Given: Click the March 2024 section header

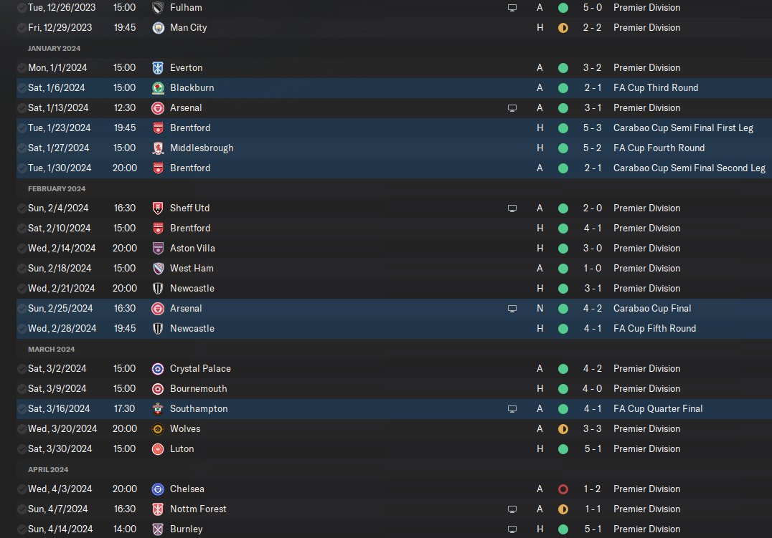Looking at the screenshot, I should [x=52, y=349].
